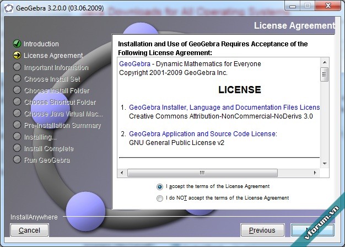345x247 pixels.
Task: Minimize the GeoGebra installer window
Action: tap(293, 6)
